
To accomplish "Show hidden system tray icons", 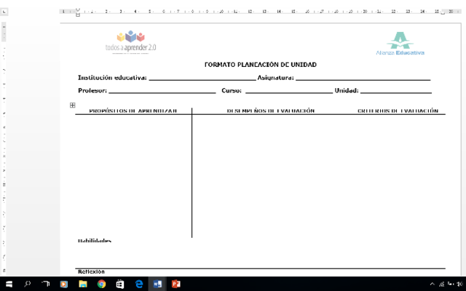I will tap(432, 284).
